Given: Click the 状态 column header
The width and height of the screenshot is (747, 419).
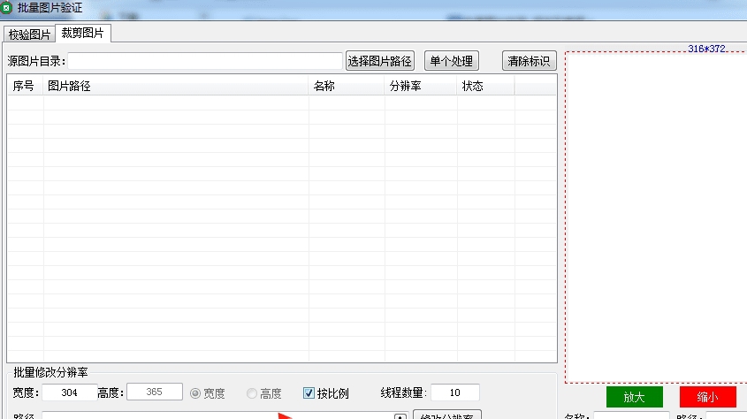Looking at the screenshot, I should (x=485, y=86).
